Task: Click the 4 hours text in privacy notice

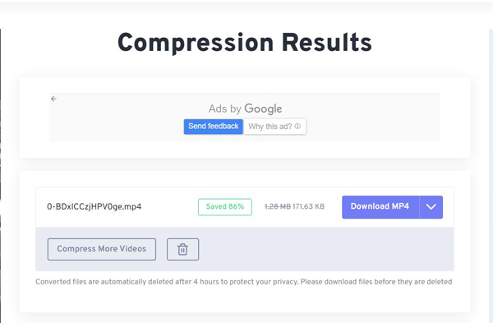Action: pos(206,281)
